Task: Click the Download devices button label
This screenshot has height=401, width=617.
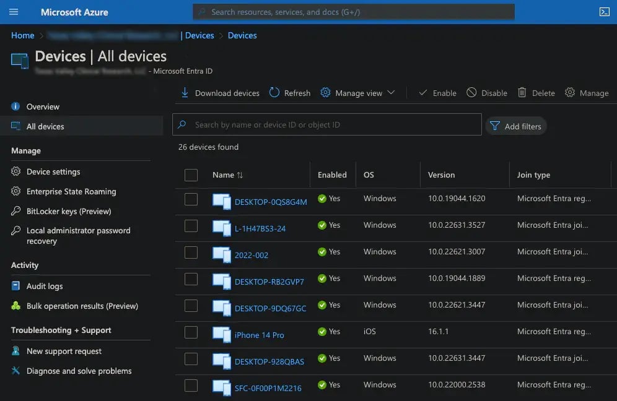Action: (x=227, y=93)
